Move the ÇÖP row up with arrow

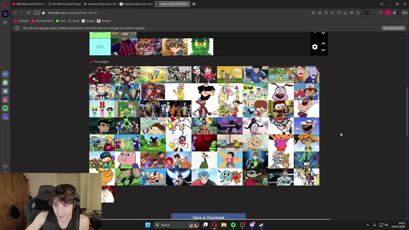[323, 43]
